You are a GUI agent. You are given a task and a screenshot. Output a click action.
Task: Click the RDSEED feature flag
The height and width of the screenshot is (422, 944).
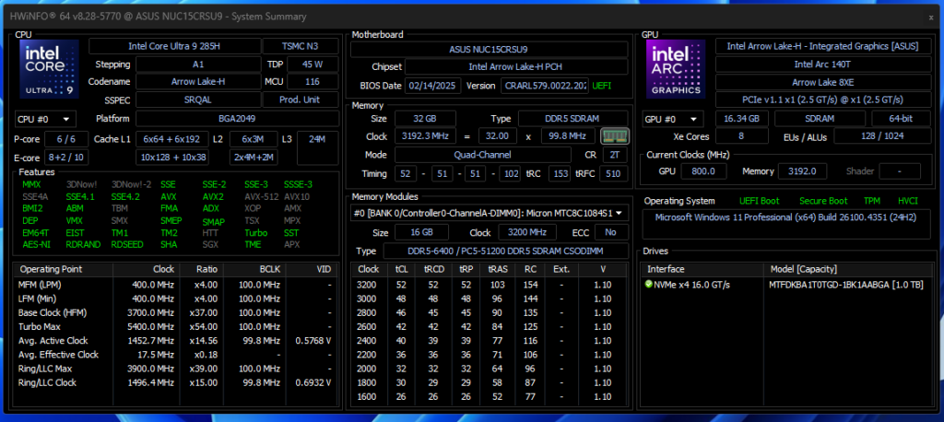pyautogui.click(x=126, y=244)
